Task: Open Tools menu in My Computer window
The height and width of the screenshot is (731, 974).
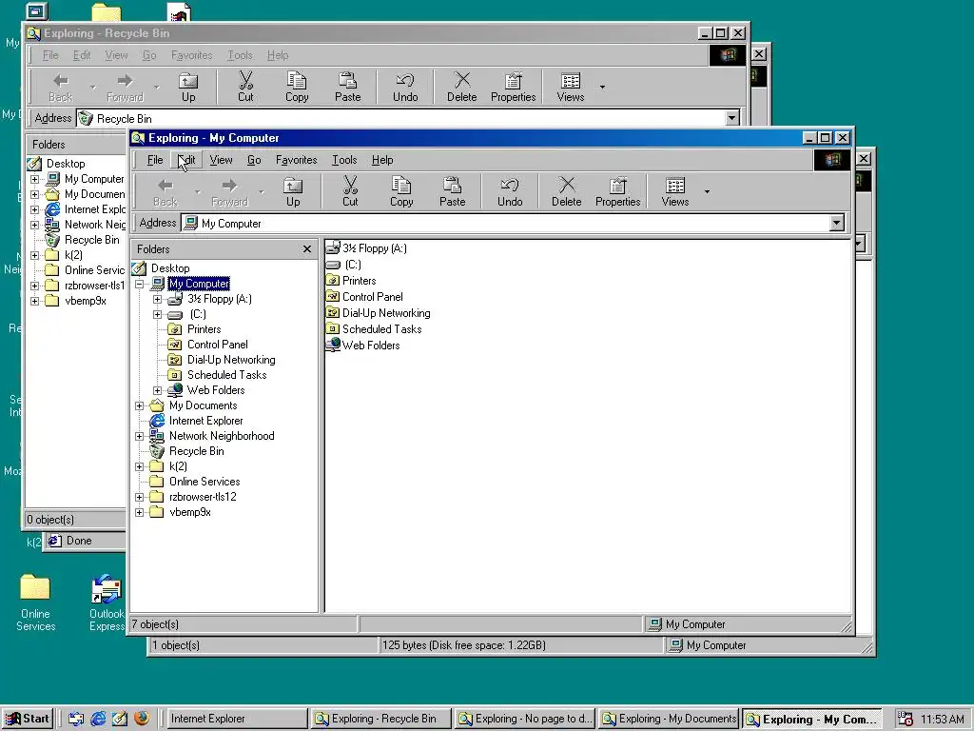Action: [x=344, y=160]
